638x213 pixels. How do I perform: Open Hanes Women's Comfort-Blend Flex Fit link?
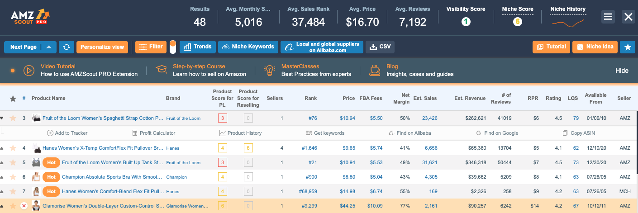point(113,191)
